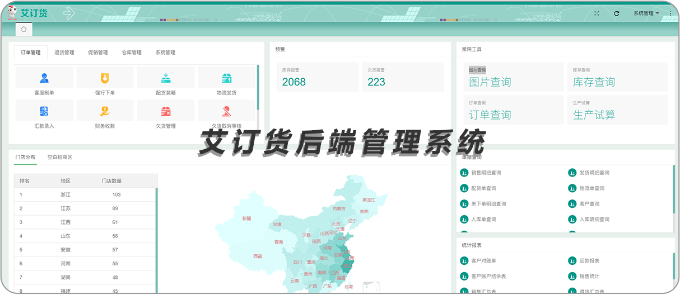Click the 门店数量 column header

111,181
